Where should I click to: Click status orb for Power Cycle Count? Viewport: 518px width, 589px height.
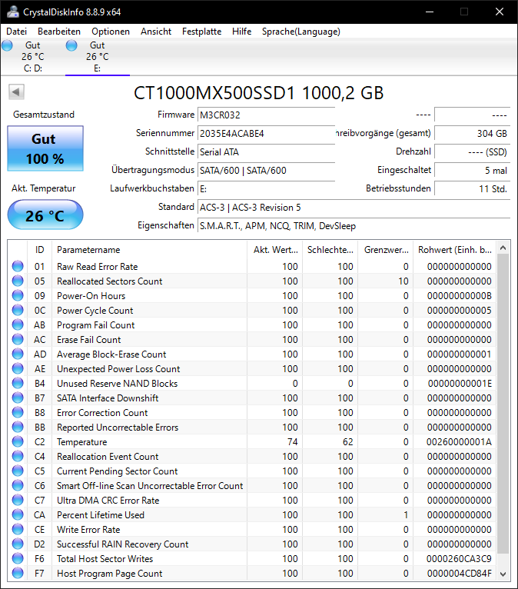tap(18, 310)
